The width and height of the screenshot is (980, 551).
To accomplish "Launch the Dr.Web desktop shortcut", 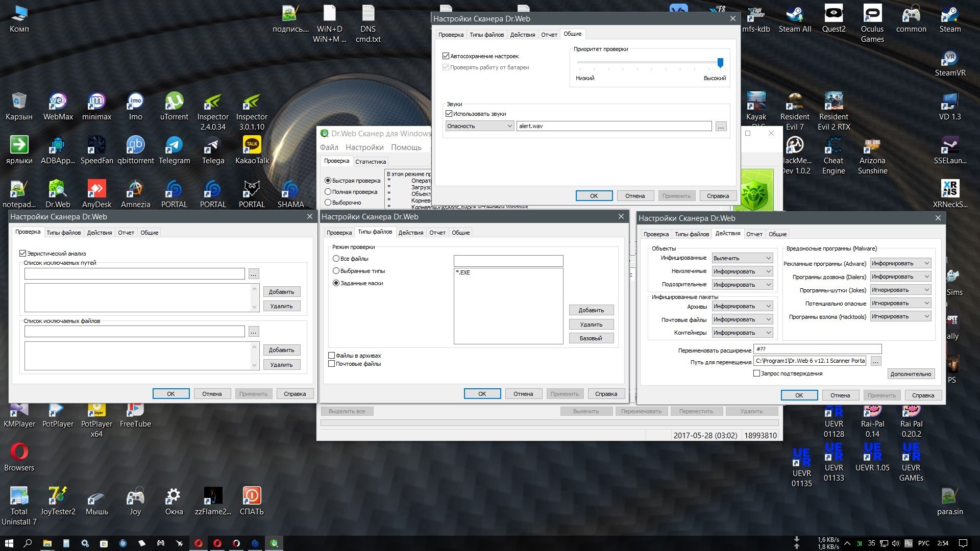I will pyautogui.click(x=58, y=194).
